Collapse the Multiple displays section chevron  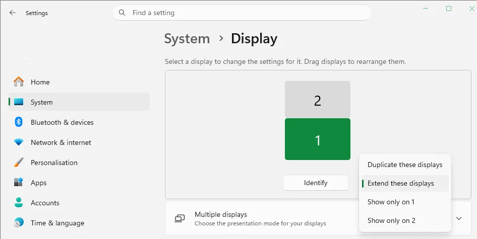coord(459,218)
